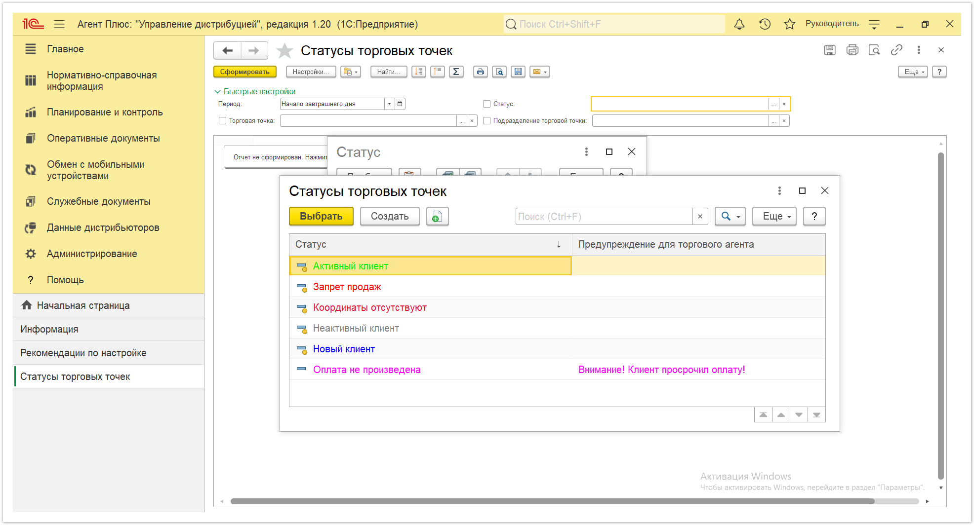
Task: Click the Сформировать button
Action: coord(245,72)
